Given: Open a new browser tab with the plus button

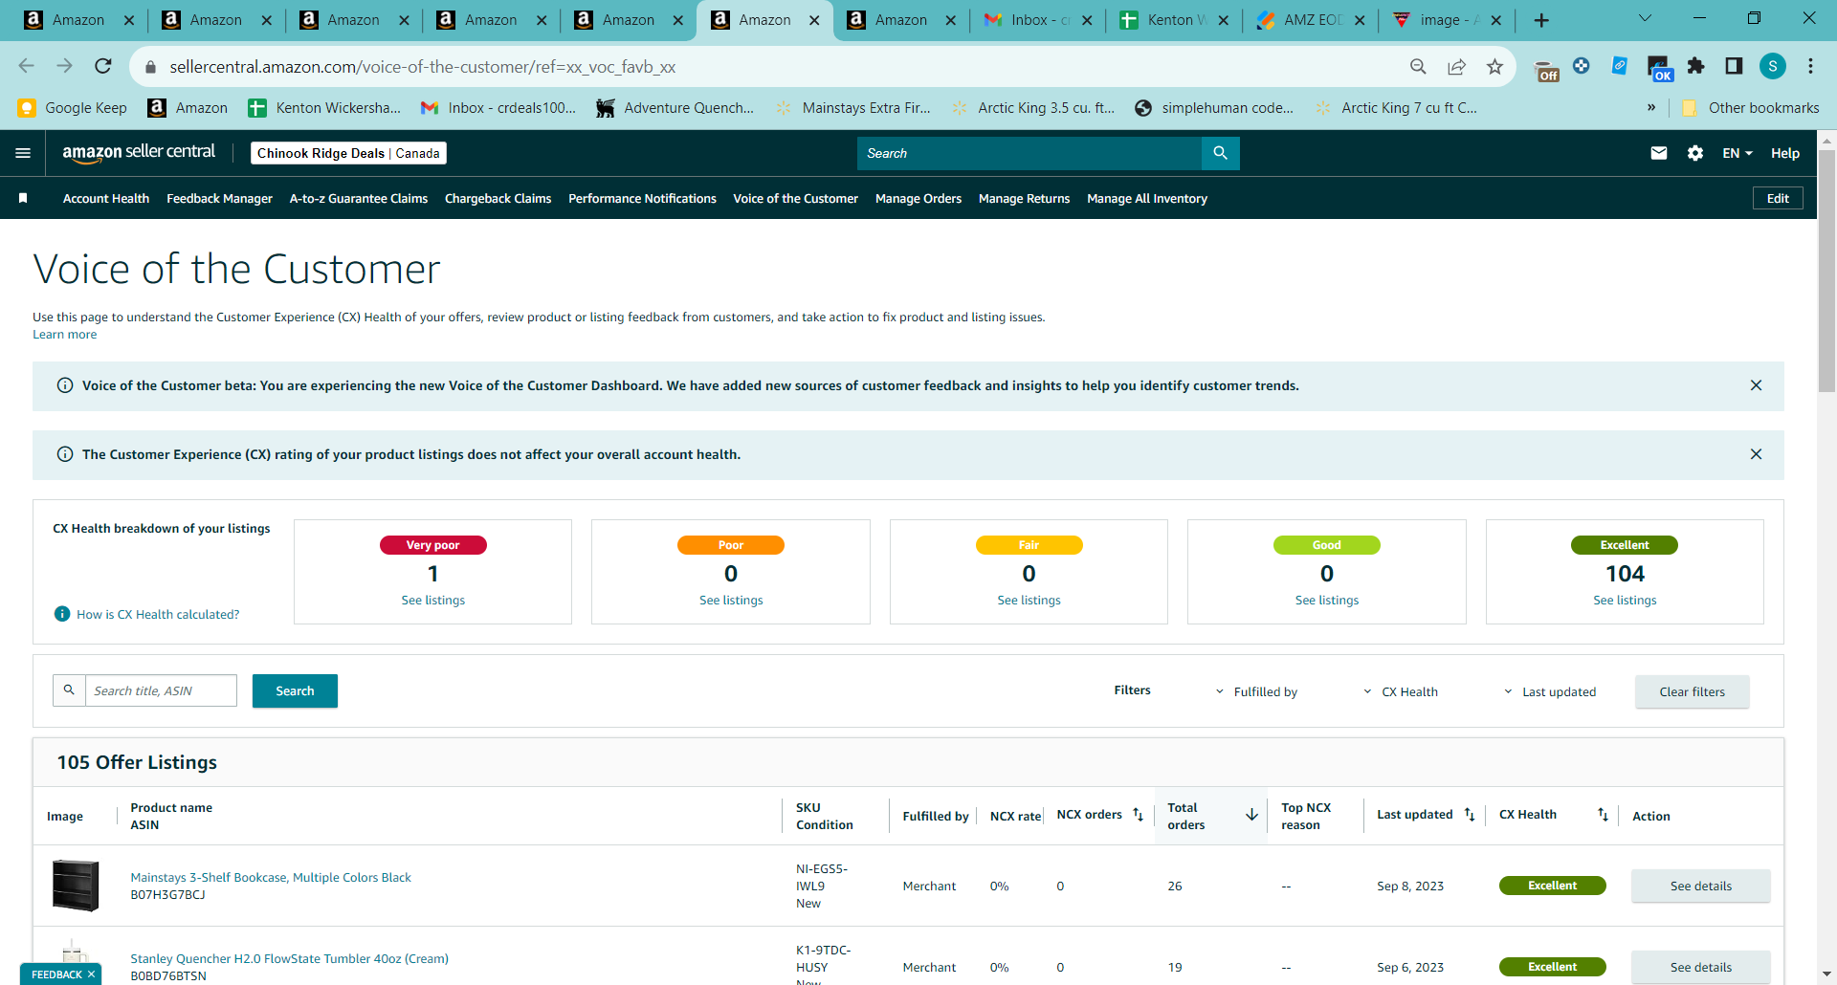Looking at the screenshot, I should [1541, 20].
